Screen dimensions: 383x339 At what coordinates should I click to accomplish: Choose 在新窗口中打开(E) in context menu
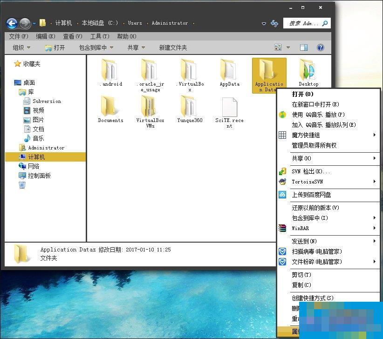pos(329,104)
